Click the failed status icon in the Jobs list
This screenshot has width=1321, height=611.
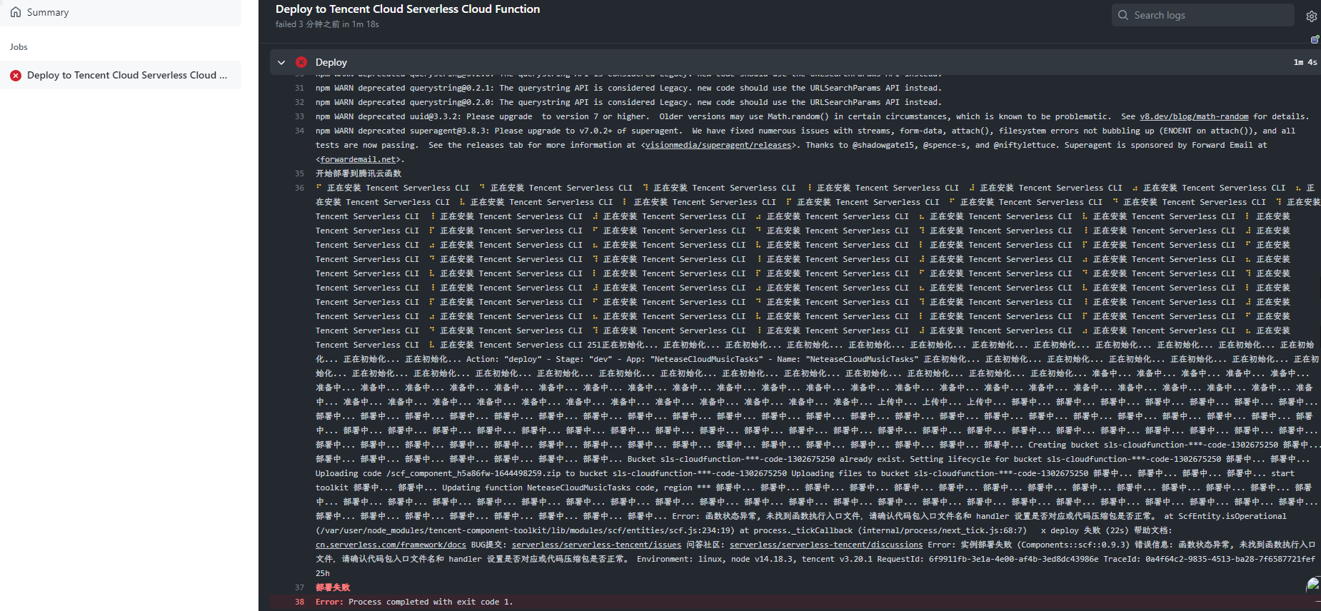[x=16, y=75]
